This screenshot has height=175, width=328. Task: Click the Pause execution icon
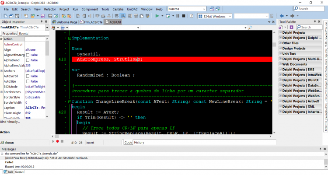click(x=178, y=16)
